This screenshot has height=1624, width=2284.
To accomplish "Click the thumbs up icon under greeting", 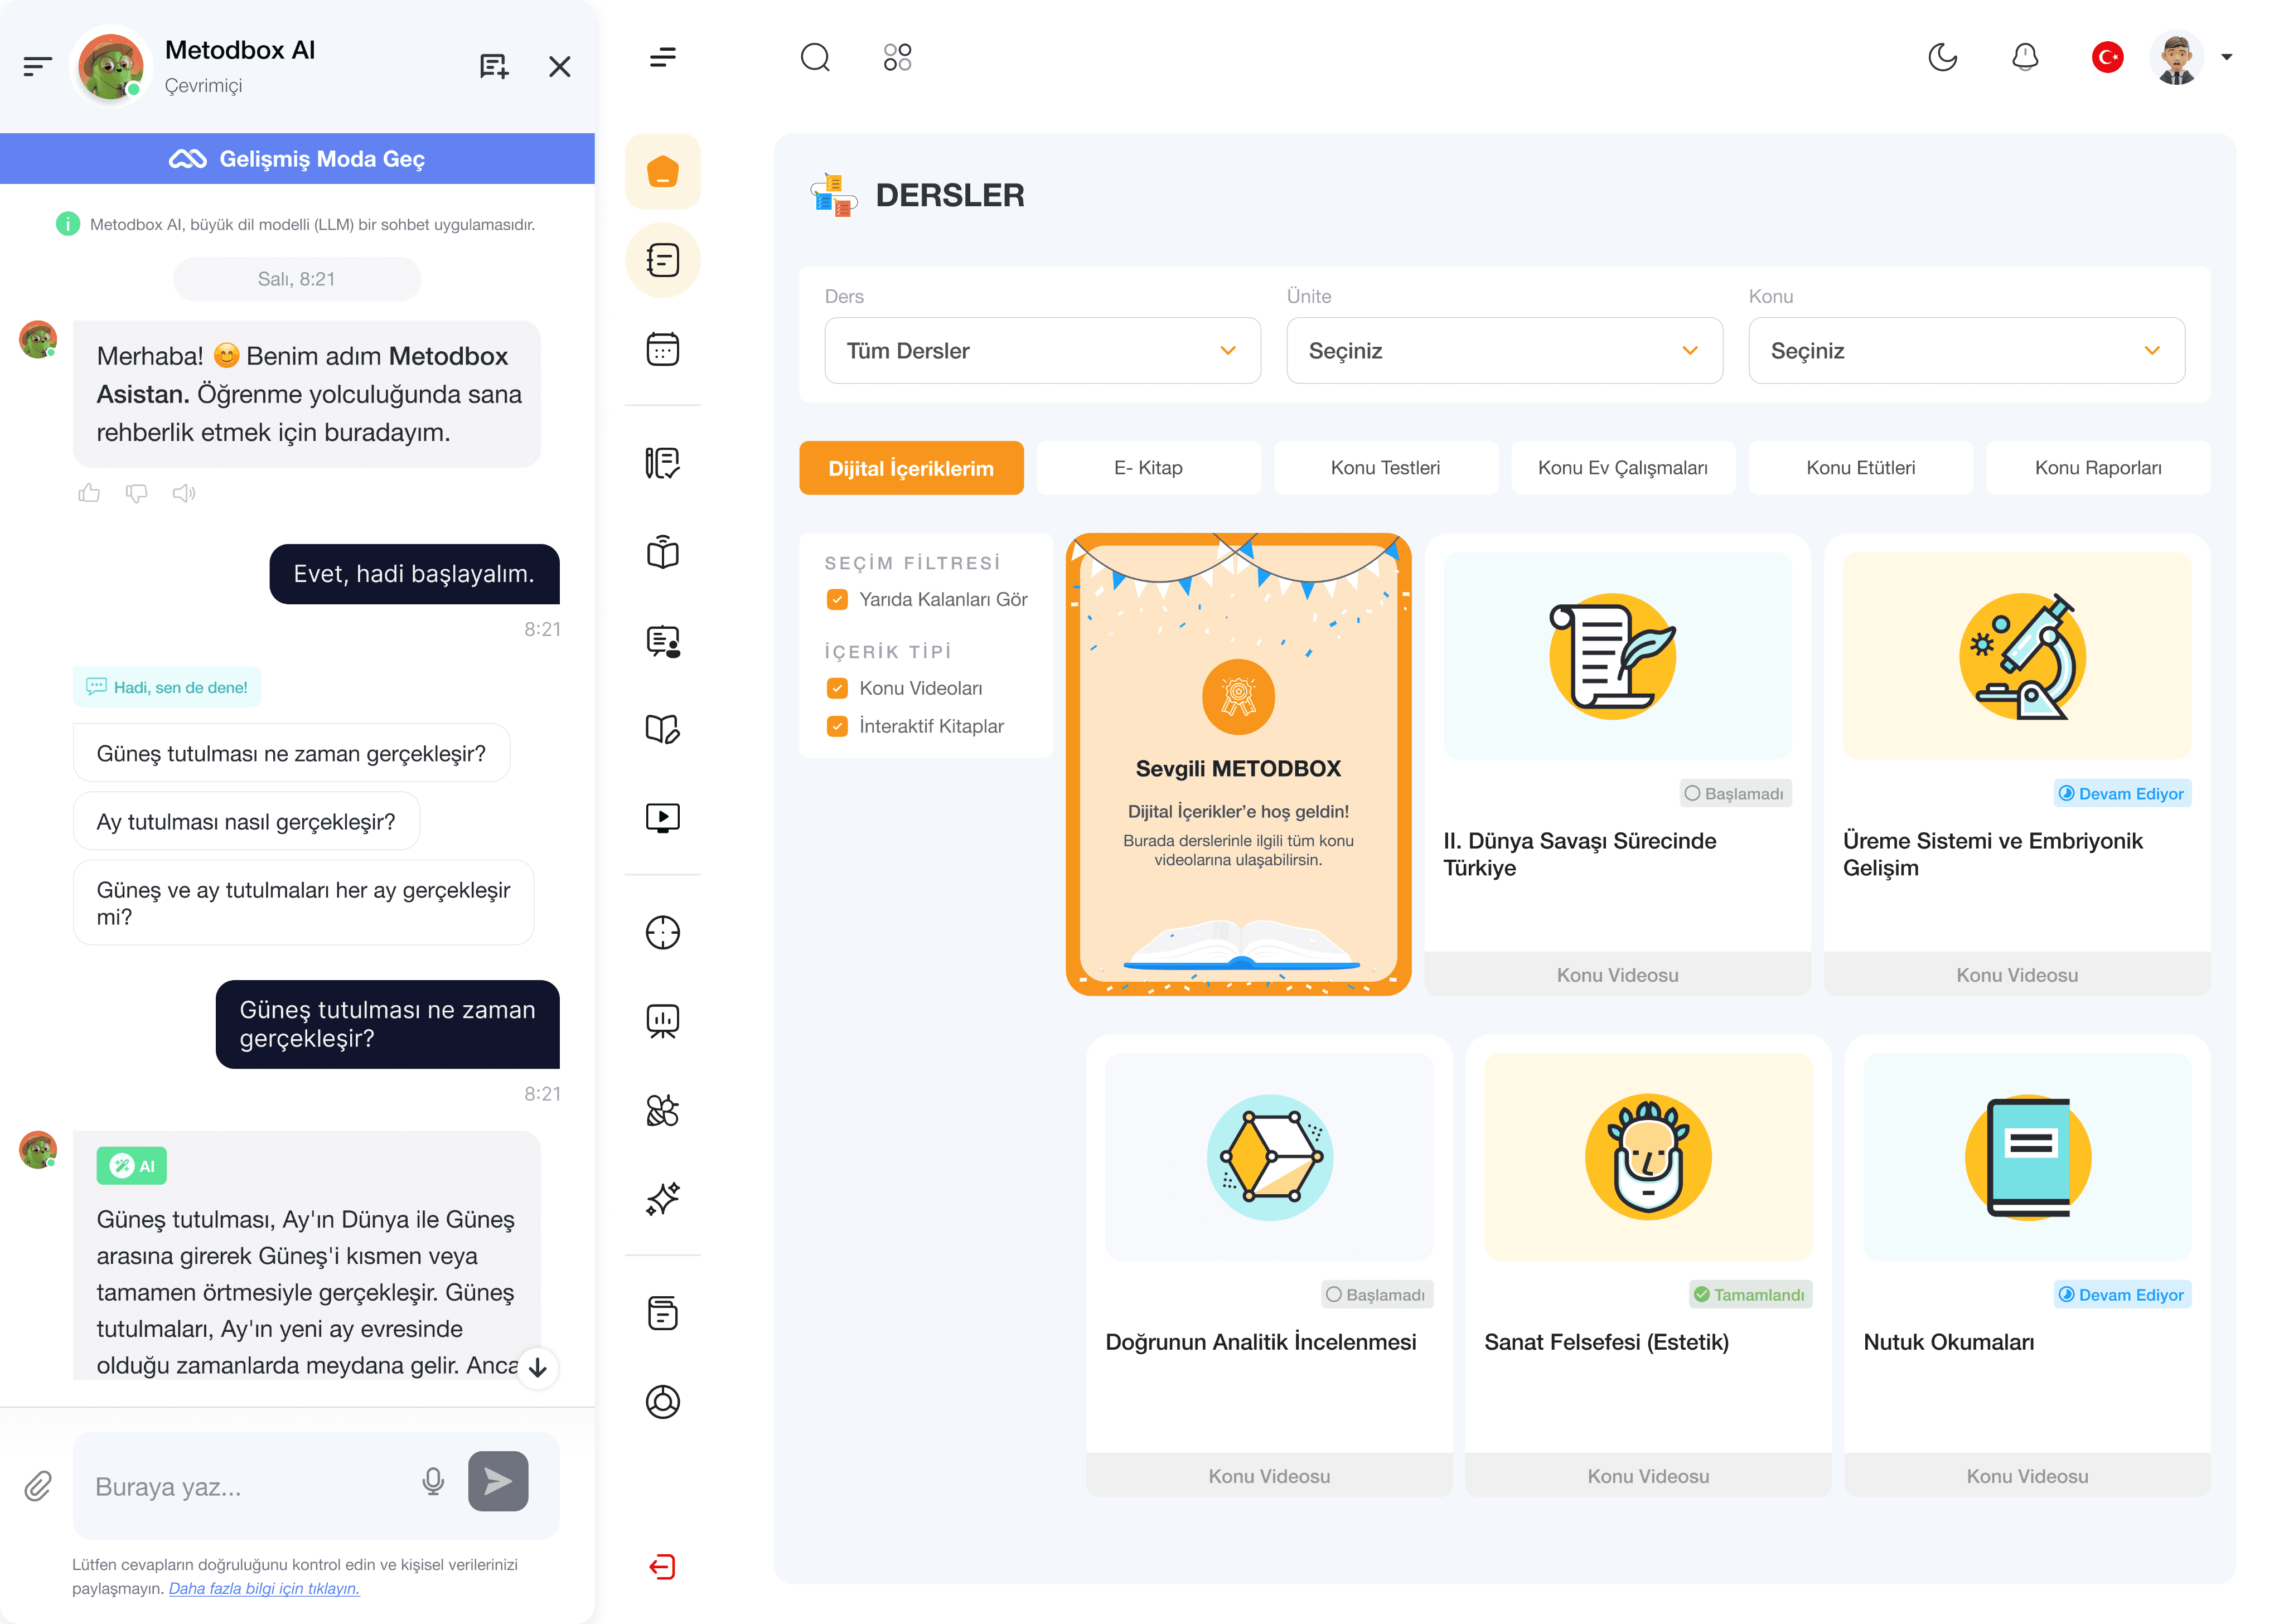I will (89, 493).
